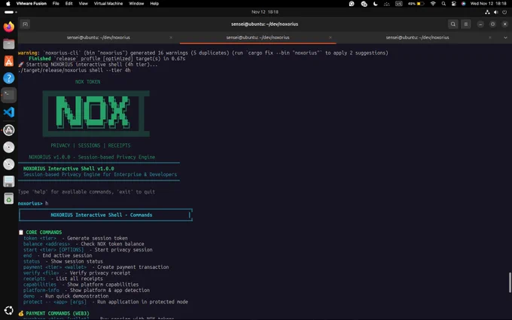512x320 pixels.
Task: Launch Siri from the menu bar
Action: click(463, 4)
